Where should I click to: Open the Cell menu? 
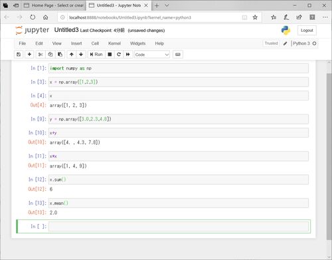(95, 43)
